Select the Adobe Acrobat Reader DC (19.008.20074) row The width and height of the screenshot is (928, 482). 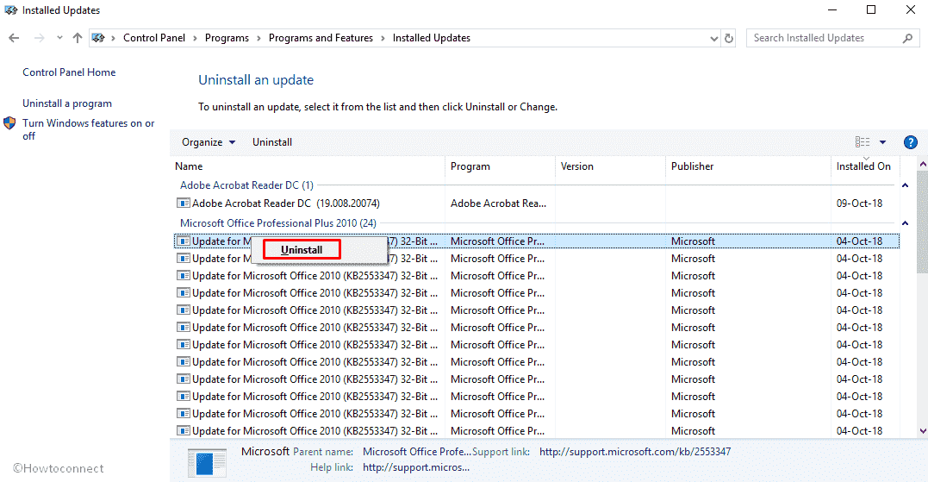pos(537,203)
